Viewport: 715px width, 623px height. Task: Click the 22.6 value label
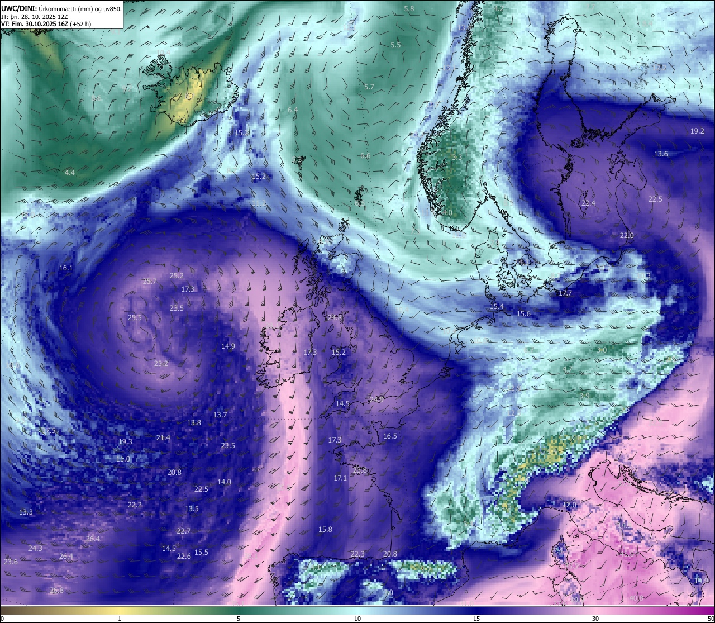184,557
